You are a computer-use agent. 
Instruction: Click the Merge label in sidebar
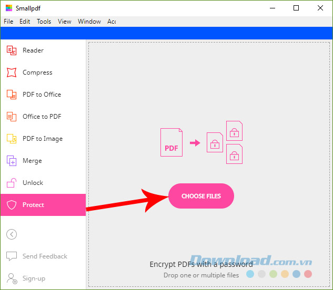coord(32,161)
